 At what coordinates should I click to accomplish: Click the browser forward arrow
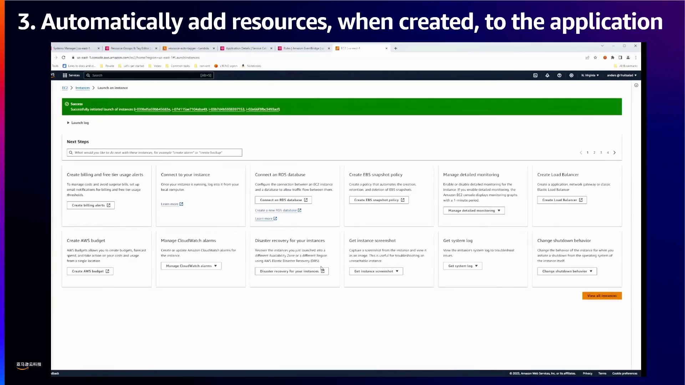56,57
